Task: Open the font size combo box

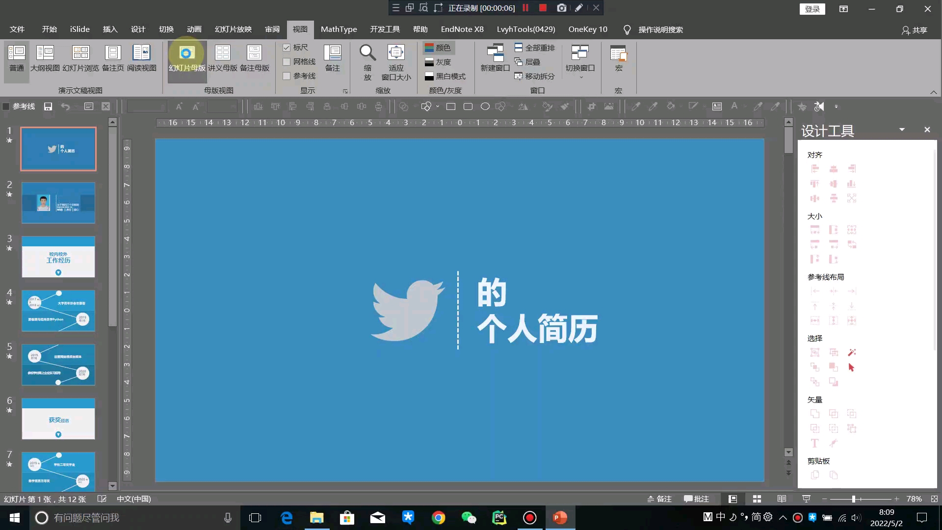Action: pyautogui.click(x=222, y=106)
